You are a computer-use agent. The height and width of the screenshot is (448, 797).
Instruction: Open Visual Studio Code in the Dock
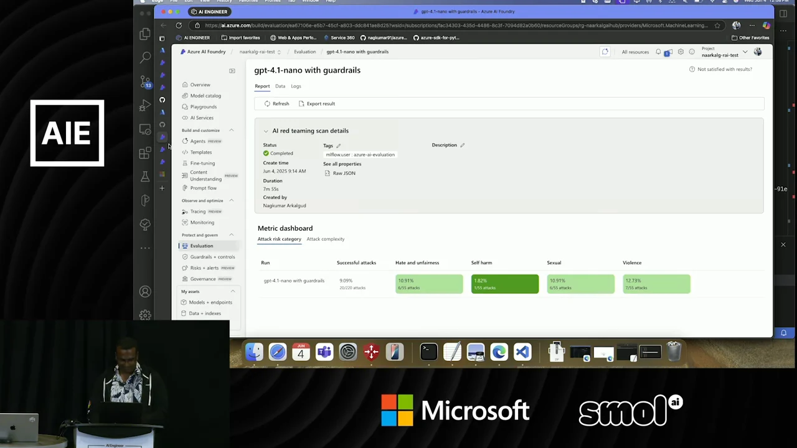(x=522, y=352)
